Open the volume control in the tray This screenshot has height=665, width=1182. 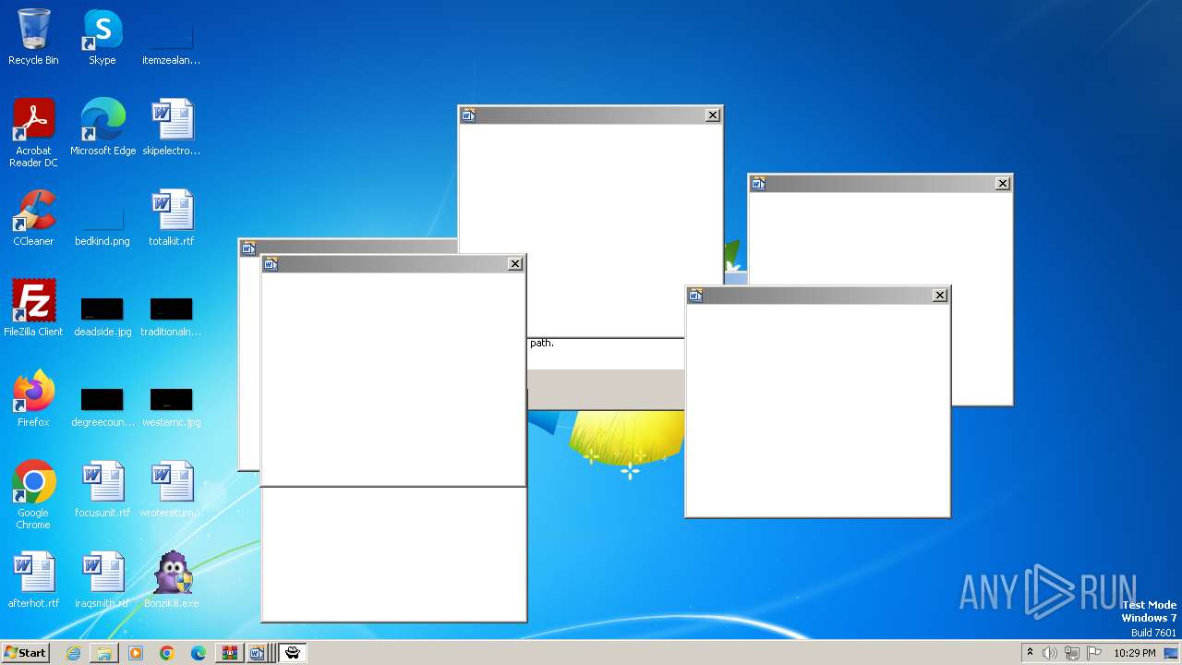(1050, 653)
